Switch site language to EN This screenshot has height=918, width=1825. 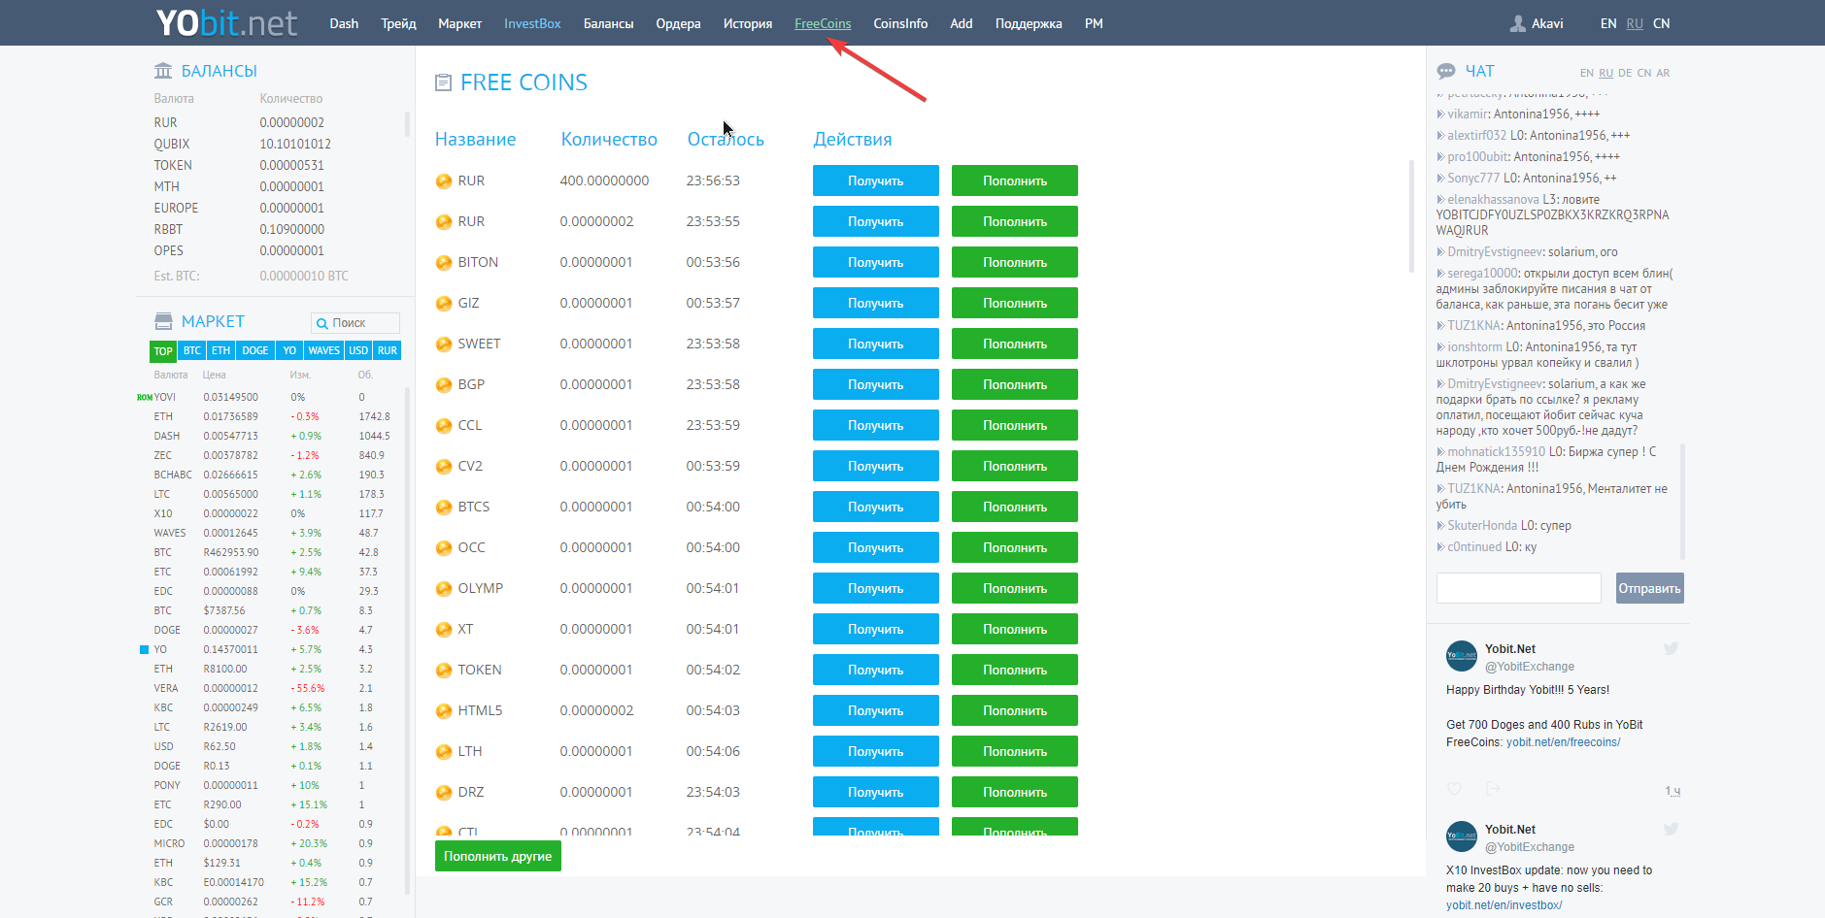coord(1608,23)
